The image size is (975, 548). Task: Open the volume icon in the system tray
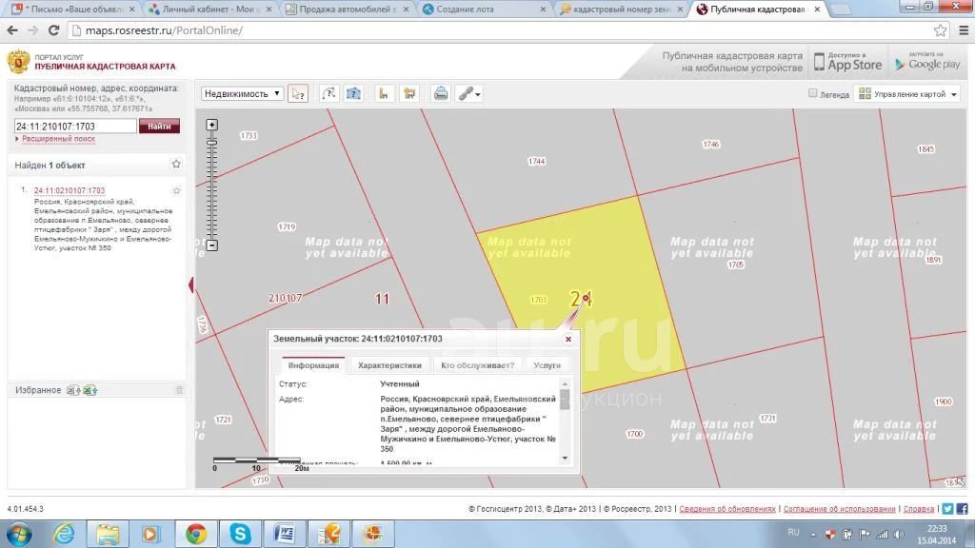[x=899, y=534]
